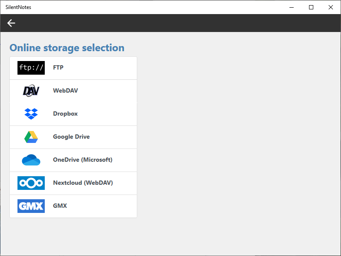Select Dropbox text label
This screenshot has width=341, height=256.
(65, 113)
